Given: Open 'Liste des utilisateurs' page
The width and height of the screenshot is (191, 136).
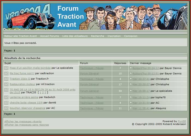Looking at the screenshot, I should pyautogui.click(x=75, y=36).
